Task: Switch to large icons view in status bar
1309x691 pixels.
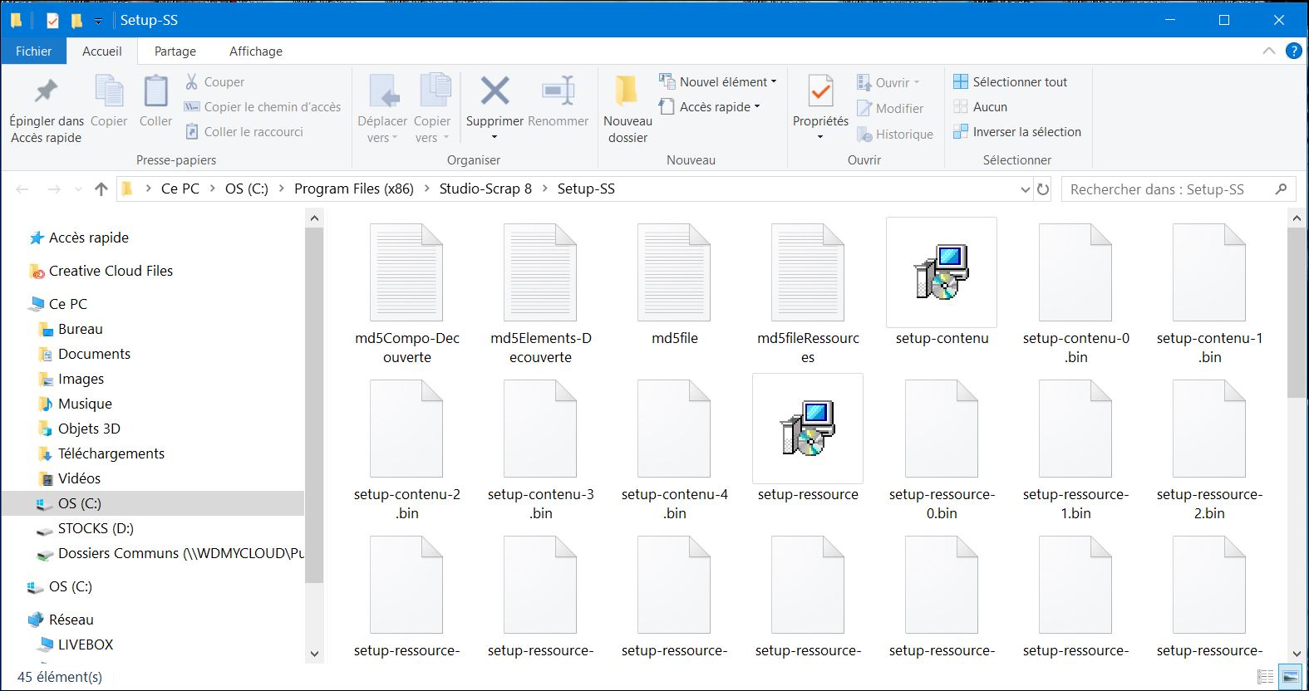Action: [x=1290, y=677]
